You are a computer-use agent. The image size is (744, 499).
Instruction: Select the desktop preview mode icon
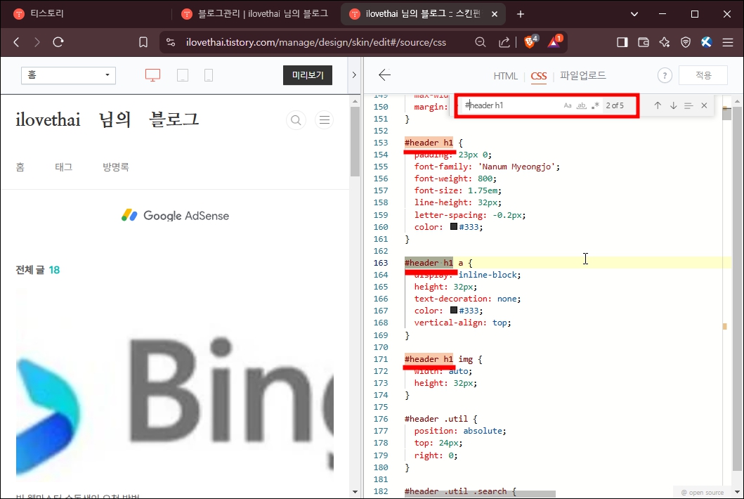[x=153, y=74]
